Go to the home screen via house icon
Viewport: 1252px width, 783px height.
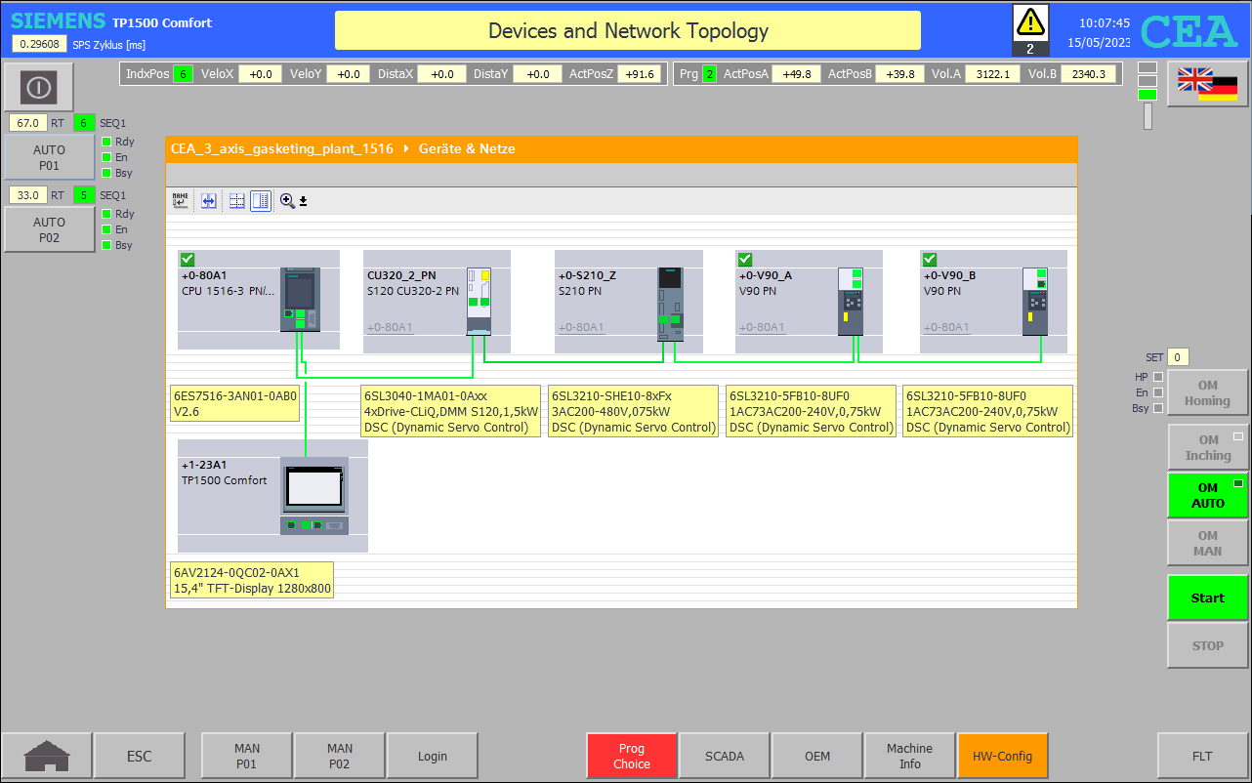pyautogui.click(x=47, y=756)
